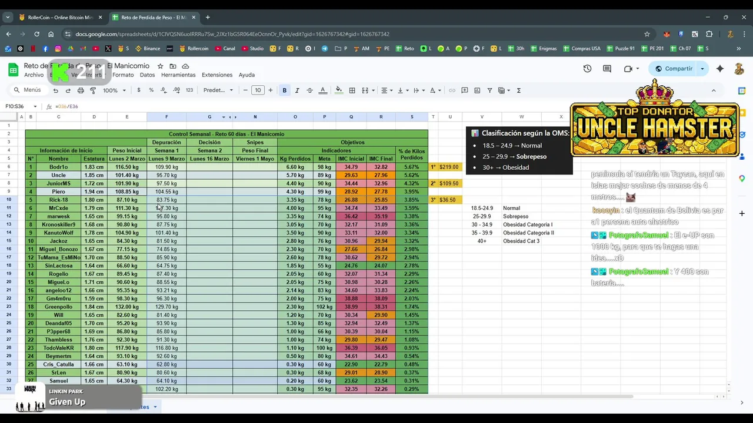Screen dimensions: 753x423
Task: Click the Undo arrow in toolbar
Action: (55, 90)
